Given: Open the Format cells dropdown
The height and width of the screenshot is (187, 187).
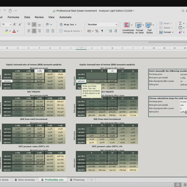Looking at the screenshot, I should click(166, 32).
